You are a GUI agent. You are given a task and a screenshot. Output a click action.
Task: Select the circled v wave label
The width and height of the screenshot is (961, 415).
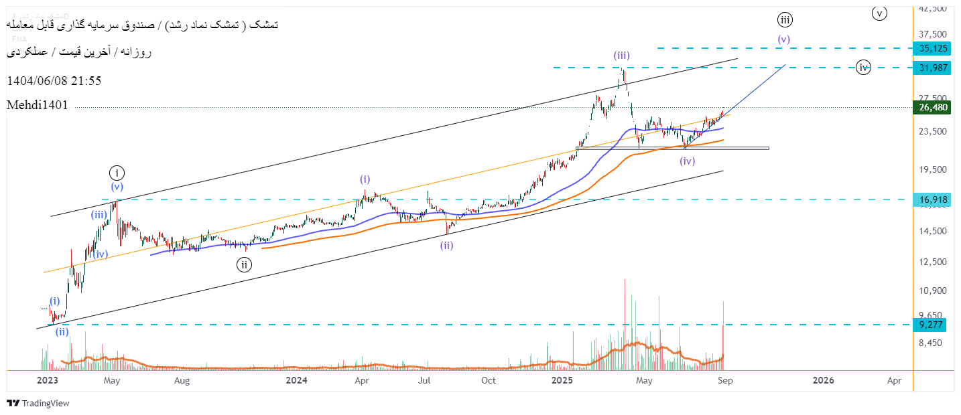coord(879,13)
